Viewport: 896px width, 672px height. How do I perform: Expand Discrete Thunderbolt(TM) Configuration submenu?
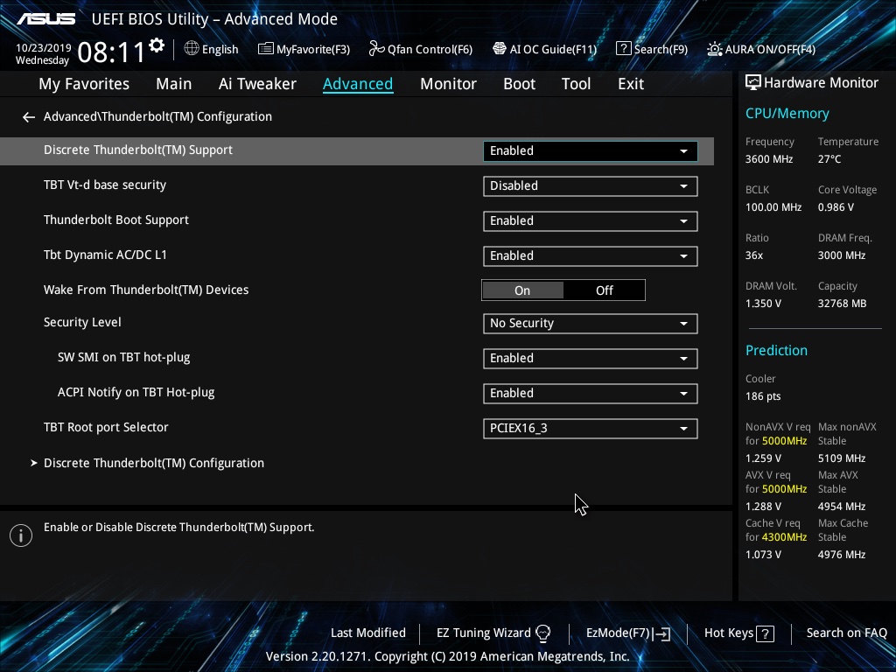point(154,463)
